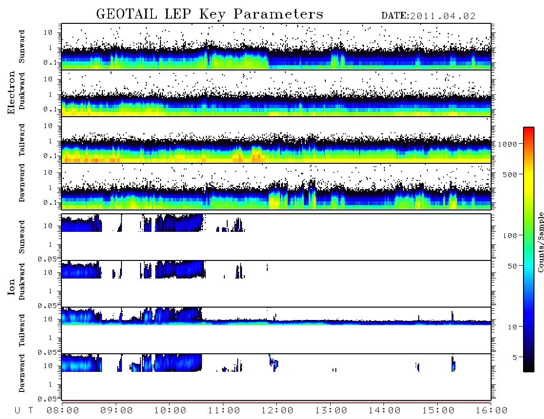Viewport: 544px width, 419px height.
Task: Click the 'Ion' group axis label
Action: tap(11, 287)
